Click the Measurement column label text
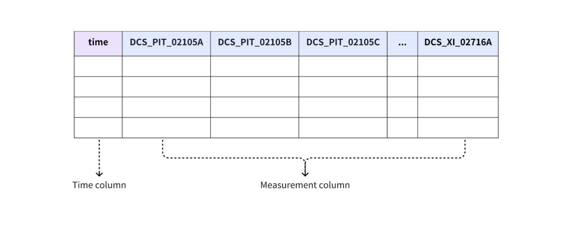 (305, 185)
